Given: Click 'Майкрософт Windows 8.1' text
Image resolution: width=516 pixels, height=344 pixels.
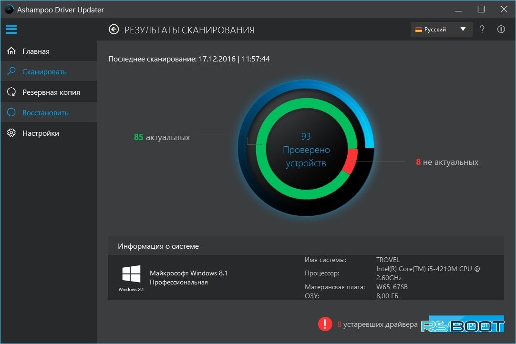Looking at the screenshot, I should pos(188,273).
